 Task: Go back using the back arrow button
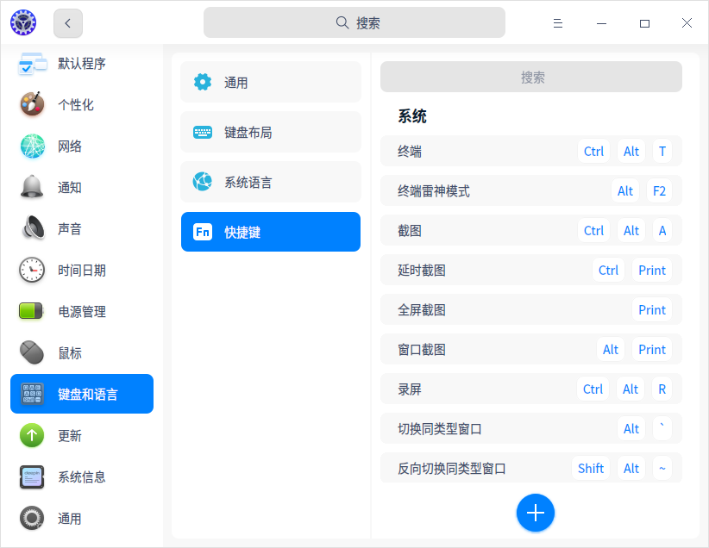(x=68, y=23)
